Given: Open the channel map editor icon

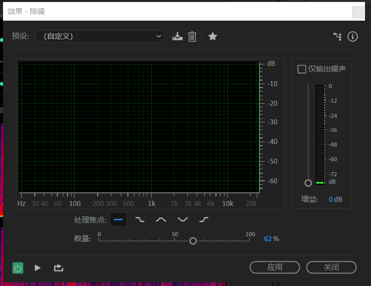Looking at the screenshot, I should (x=337, y=36).
